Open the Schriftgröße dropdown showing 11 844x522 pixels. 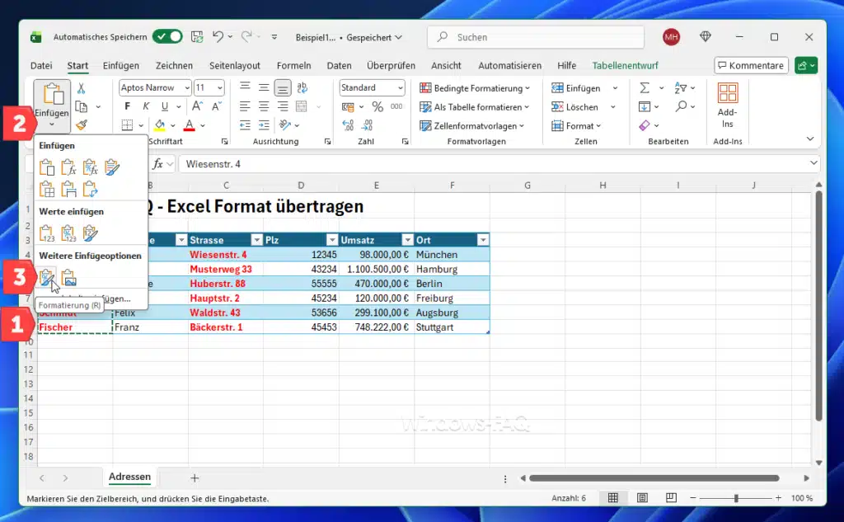point(209,87)
